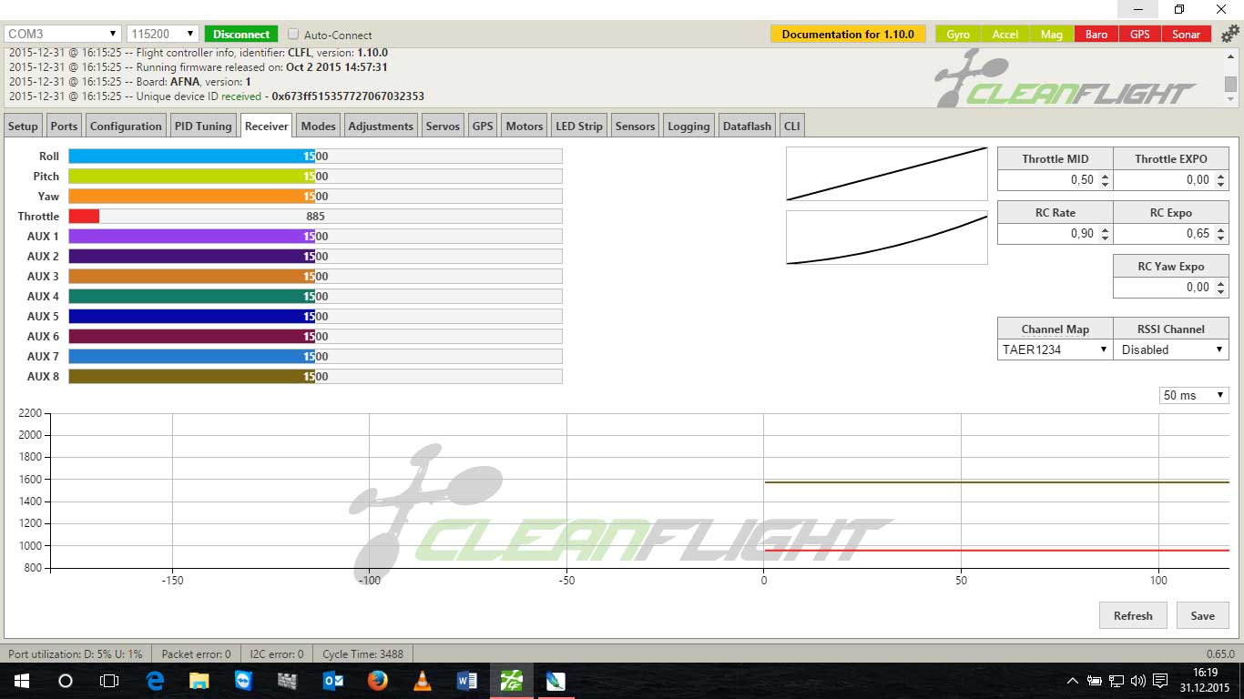The height and width of the screenshot is (699, 1244).
Task: Expand the RSSI Channel dropdown
Action: click(1170, 349)
